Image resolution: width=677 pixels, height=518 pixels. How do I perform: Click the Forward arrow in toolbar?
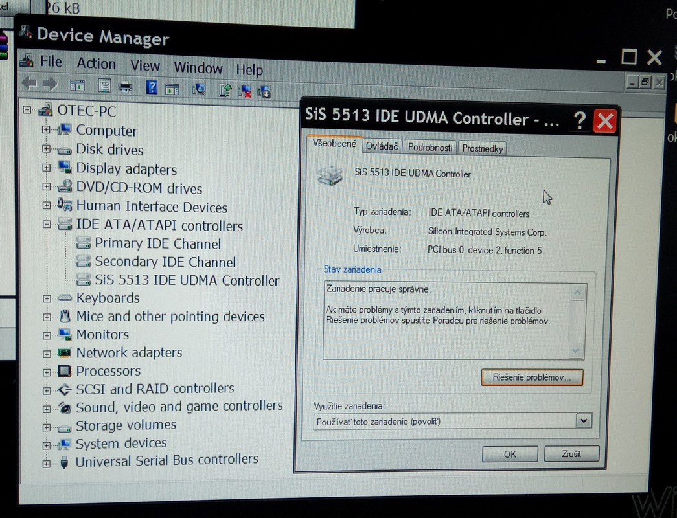(x=50, y=84)
